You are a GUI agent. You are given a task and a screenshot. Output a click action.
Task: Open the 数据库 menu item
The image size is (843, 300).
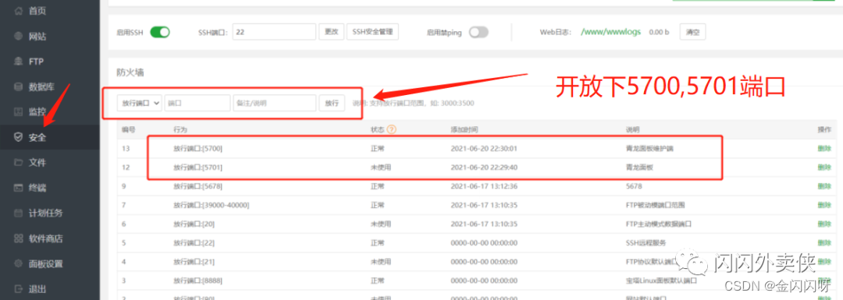(x=41, y=86)
